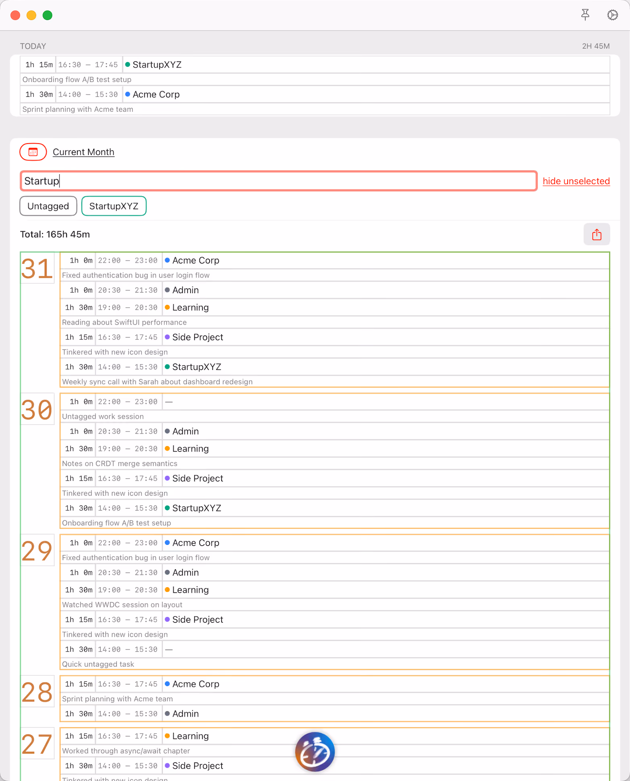Select day 28 number in the list
The image size is (630, 781).
tap(37, 692)
